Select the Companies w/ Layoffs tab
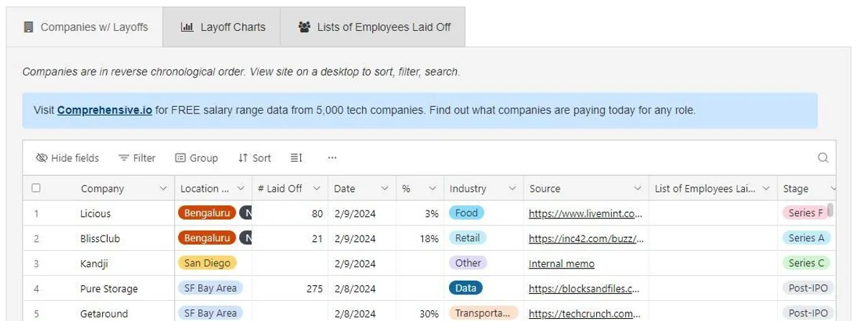Image resolution: width=862 pixels, height=321 pixels. pyautogui.click(x=85, y=27)
